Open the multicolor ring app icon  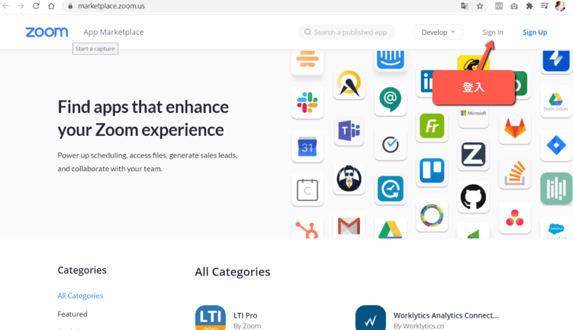(432, 215)
